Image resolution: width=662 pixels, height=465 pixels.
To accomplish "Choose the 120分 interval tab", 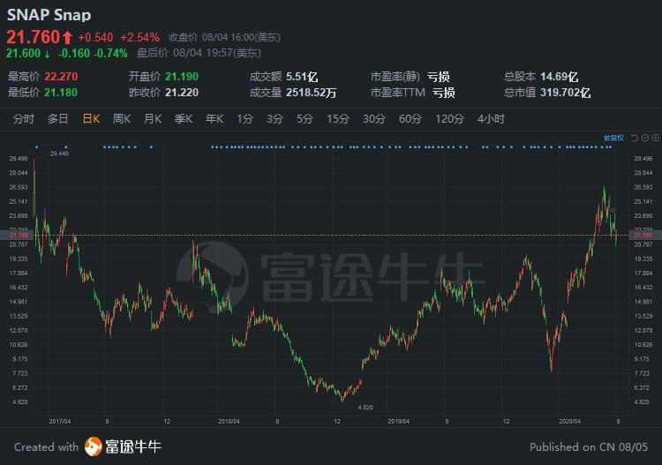I will click(x=449, y=119).
